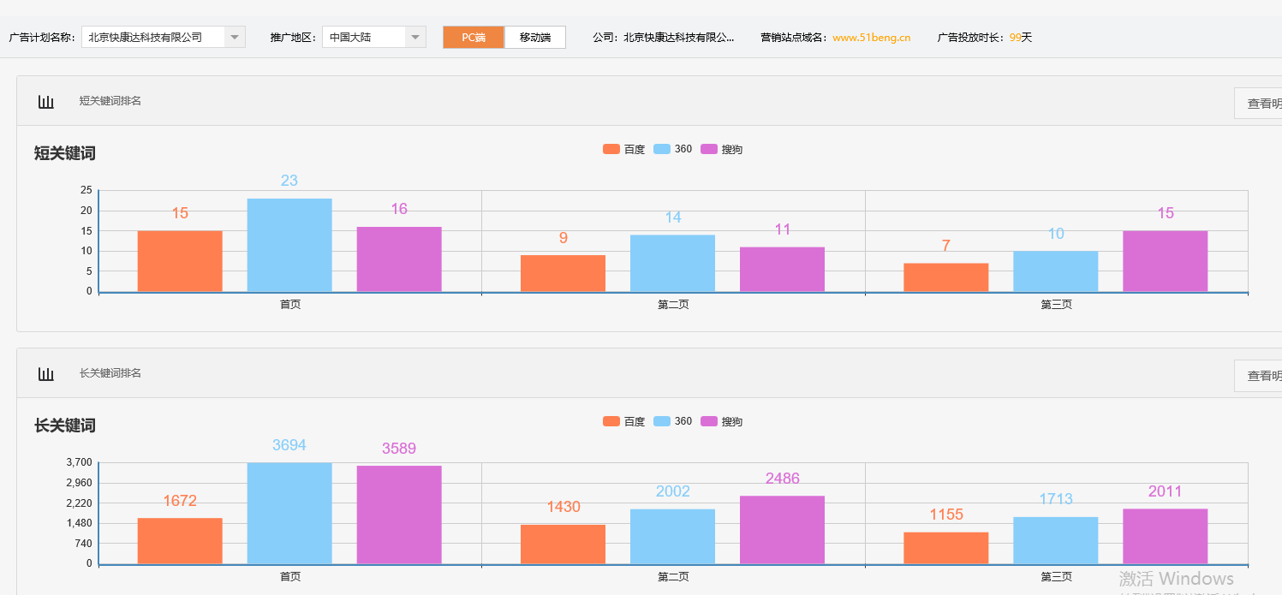1282x595 pixels.
Task: Click the bar chart icon beside 短关键词排名
Action: pos(45,101)
